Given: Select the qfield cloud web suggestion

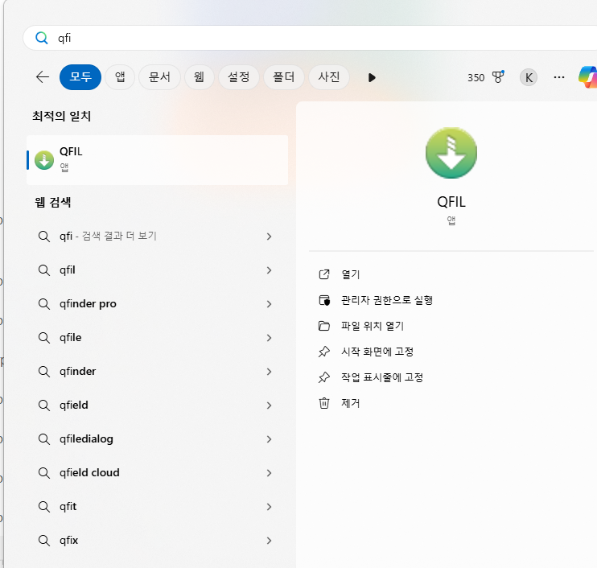Looking at the screenshot, I should tap(157, 473).
